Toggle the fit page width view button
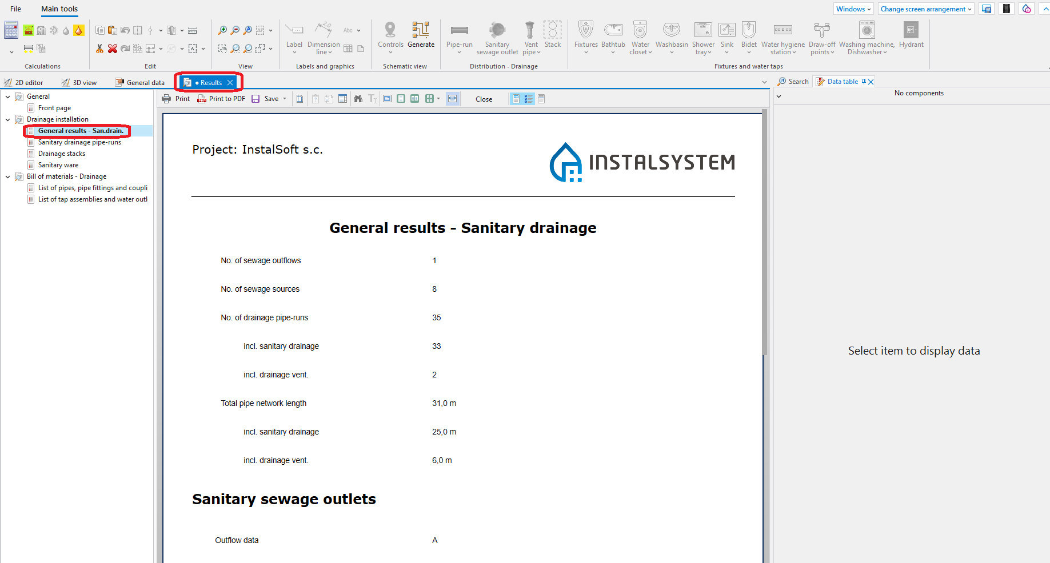 click(x=452, y=99)
